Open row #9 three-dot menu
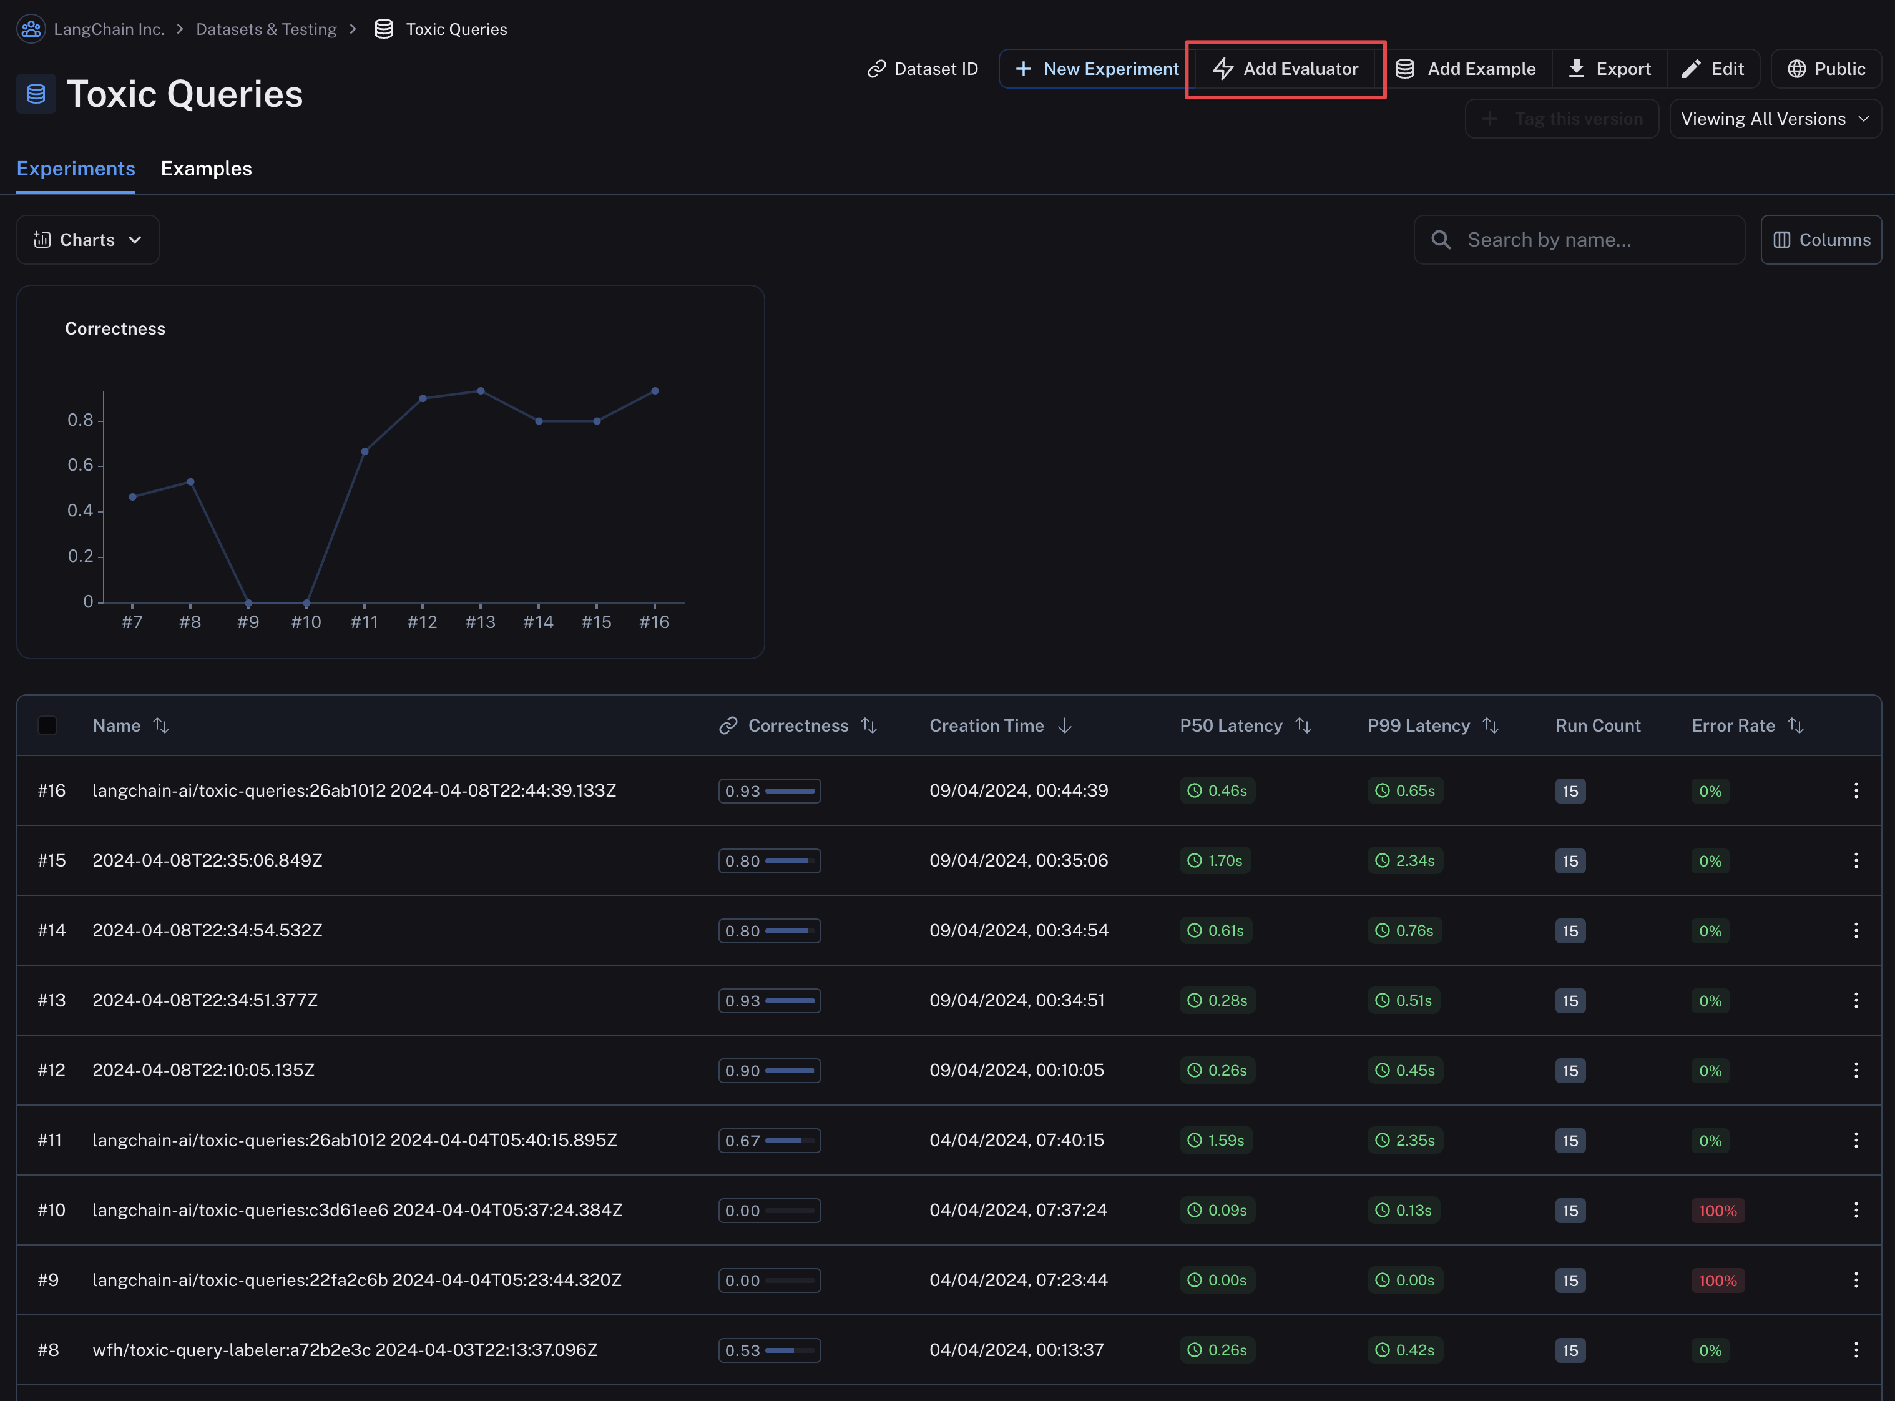Screen dimensions: 1895x1401 (x=1856, y=1281)
